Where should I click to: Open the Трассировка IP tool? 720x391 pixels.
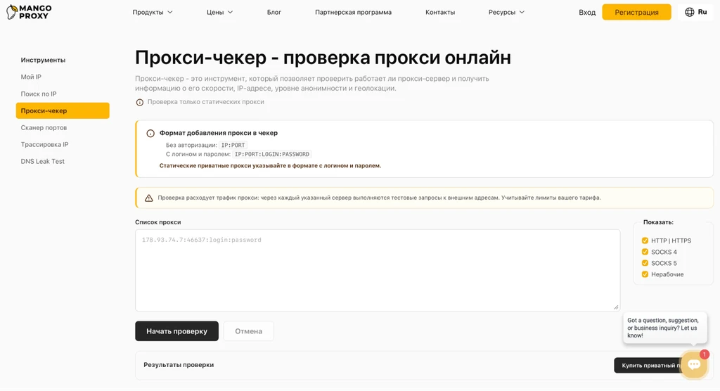point(44,144)
